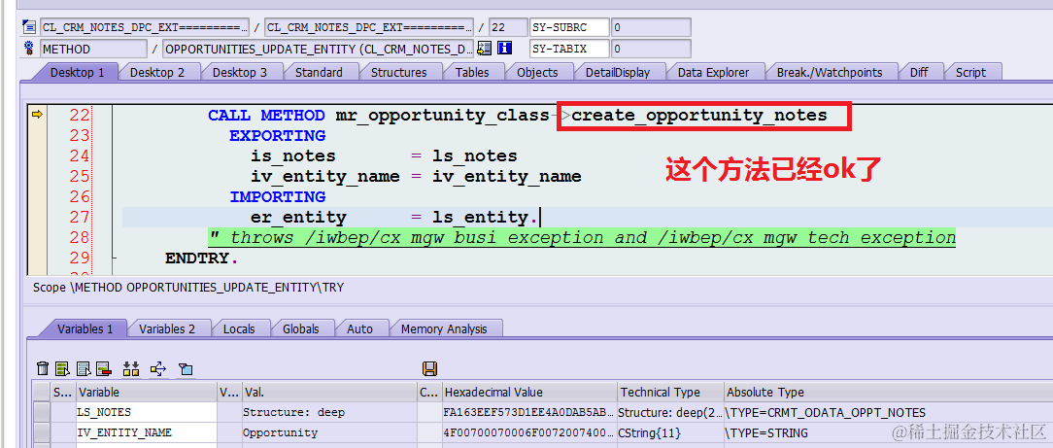Click the gear icon before the METHOD field

[29, 49]
